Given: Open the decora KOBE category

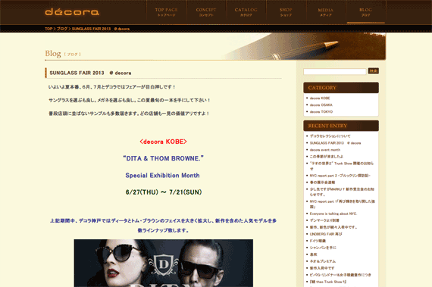Looking at the screenshot, I should [320, 98].
